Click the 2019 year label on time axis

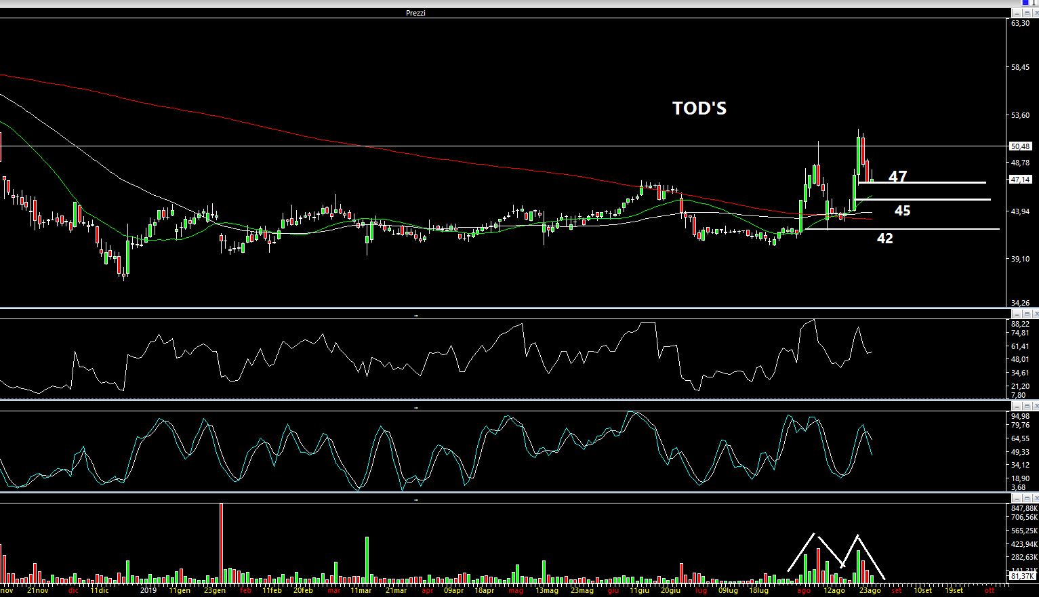click(x=148, y=591)
